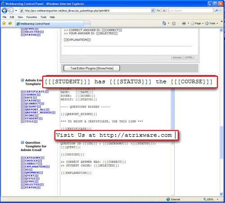Insert the [[[CERTIFICATE]]] tag link

(x=35, y=91)
